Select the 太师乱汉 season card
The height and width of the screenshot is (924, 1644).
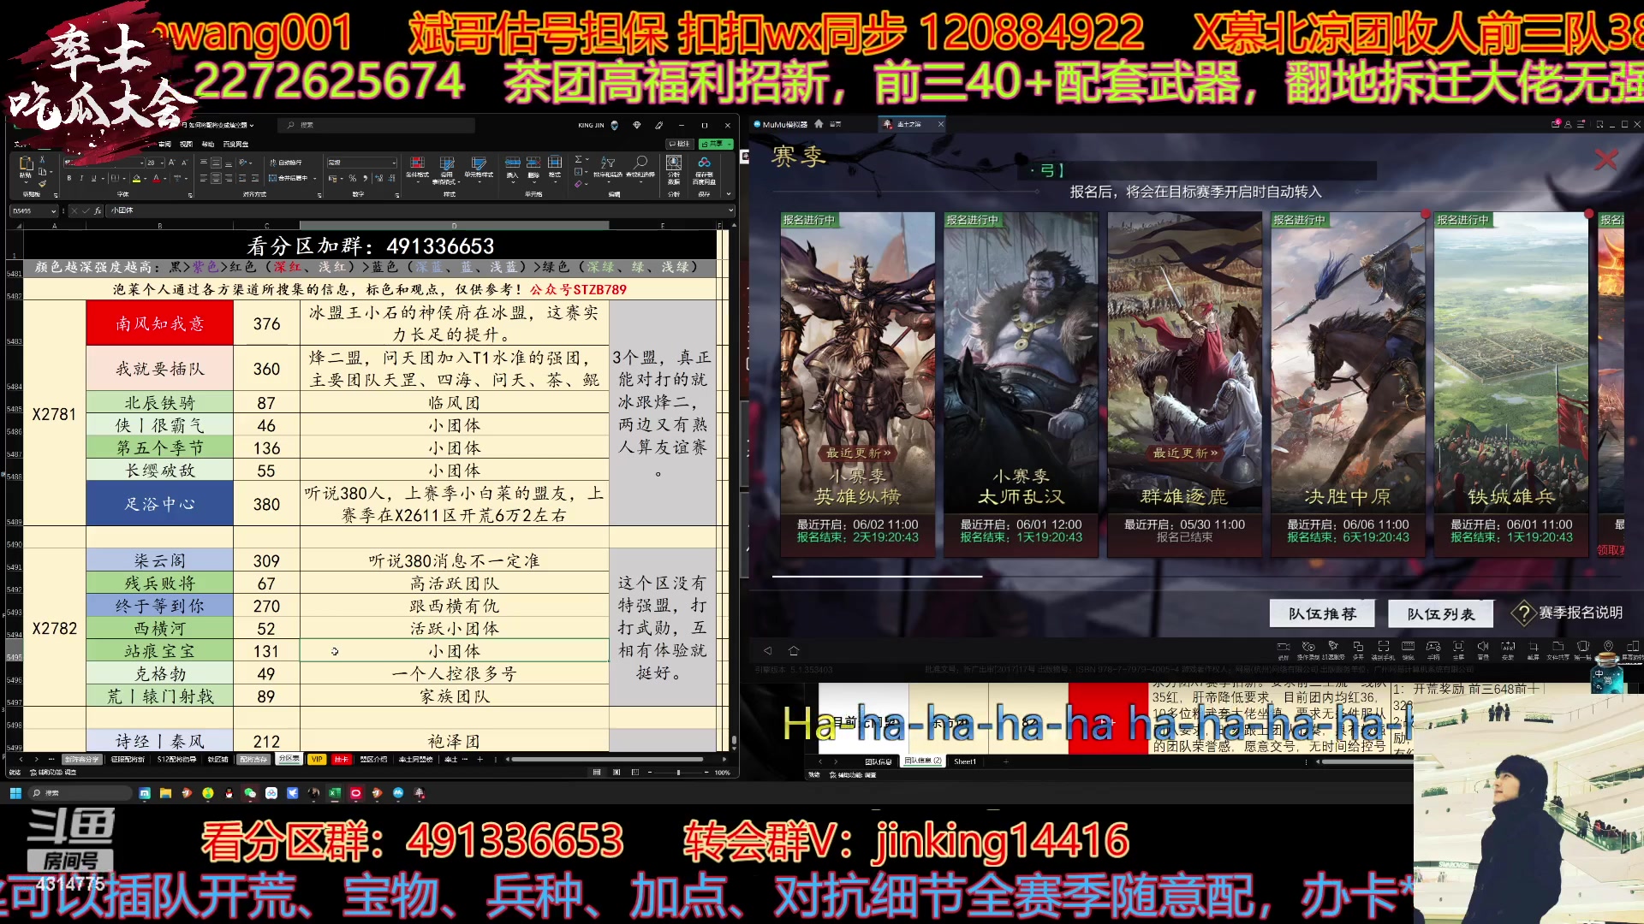[x=1021, y=385]
